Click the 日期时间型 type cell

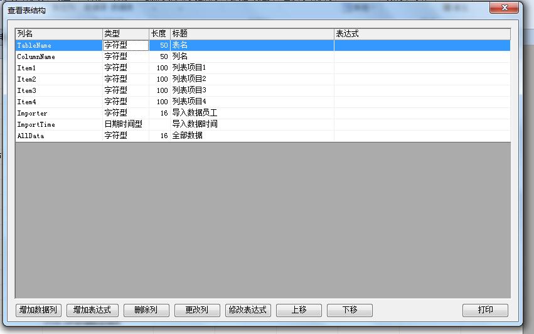click(x=125, y=124)
